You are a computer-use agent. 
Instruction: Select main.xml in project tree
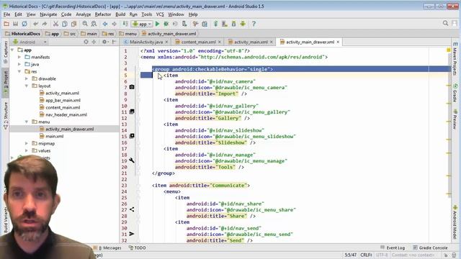(x=52, y=136)
